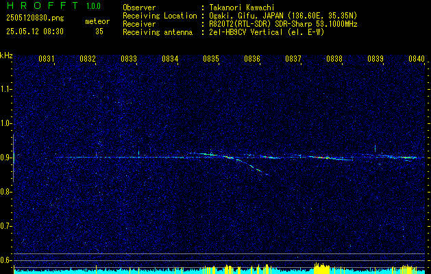Click the 1.1 frequency axis label
Image resolution: width=431 pixels, height=274 pixels.
(x=5, y=89)
